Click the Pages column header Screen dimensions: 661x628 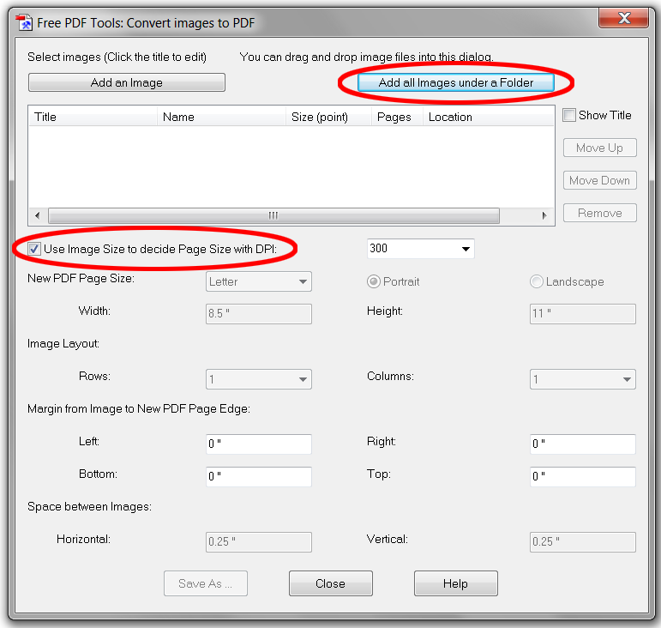coord(397,117)
